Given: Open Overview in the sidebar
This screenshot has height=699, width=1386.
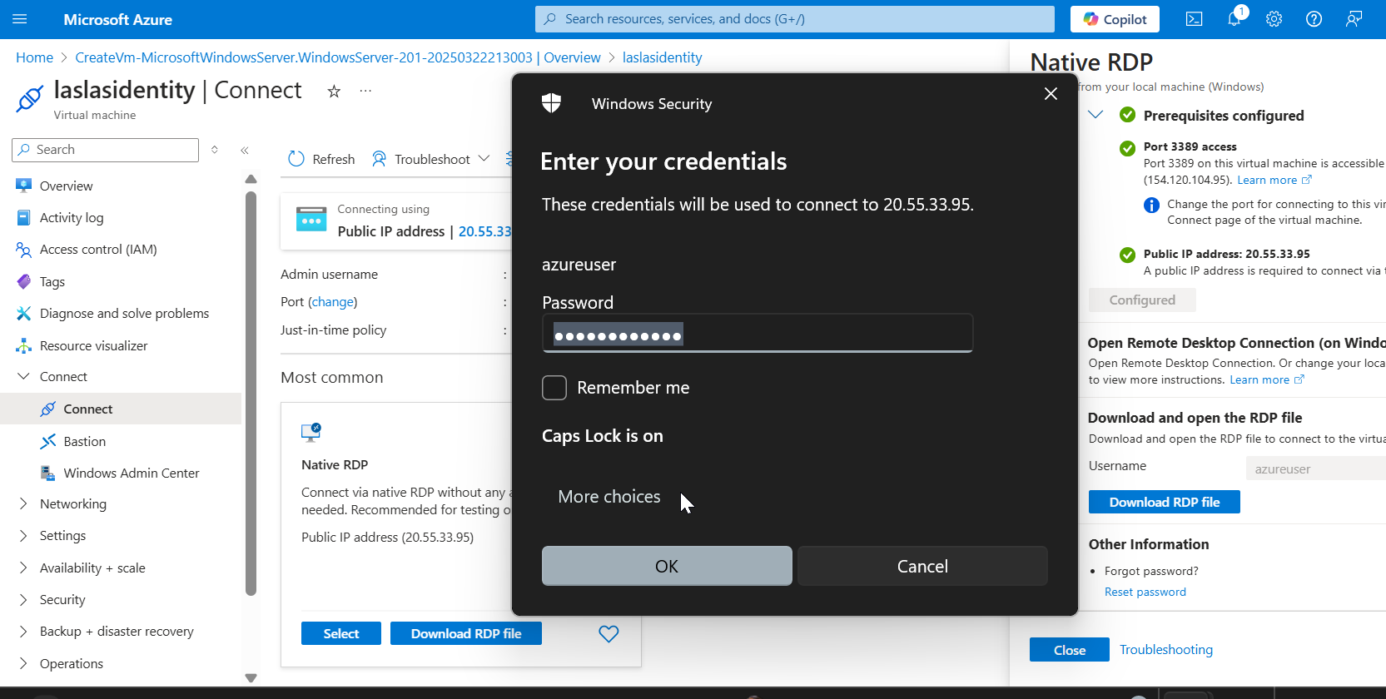Looking at the screenshot, I should click(x=66, y=186).
